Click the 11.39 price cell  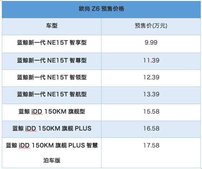click(x=151, y=60)
